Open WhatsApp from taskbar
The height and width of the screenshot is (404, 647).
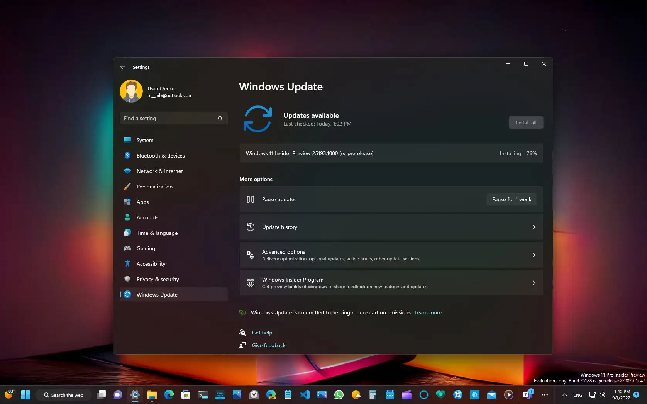pos(339,395)
